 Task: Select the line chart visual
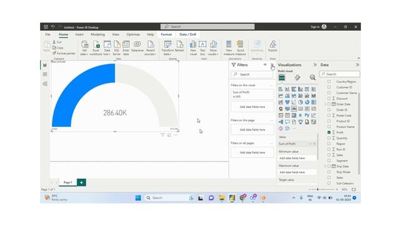[x=281, y=95]
